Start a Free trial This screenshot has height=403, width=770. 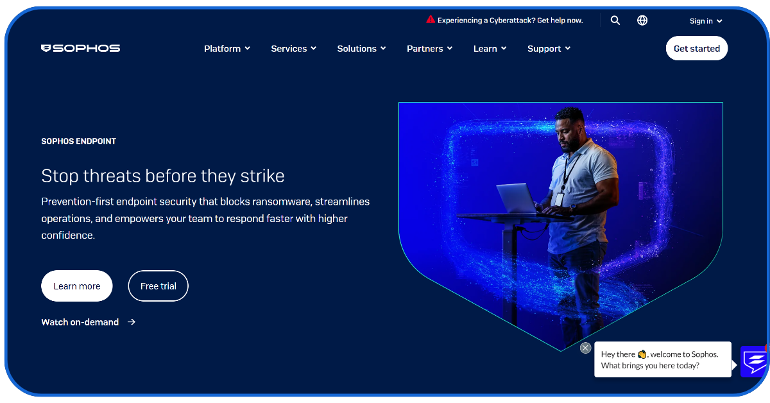[x=158, y=286]
